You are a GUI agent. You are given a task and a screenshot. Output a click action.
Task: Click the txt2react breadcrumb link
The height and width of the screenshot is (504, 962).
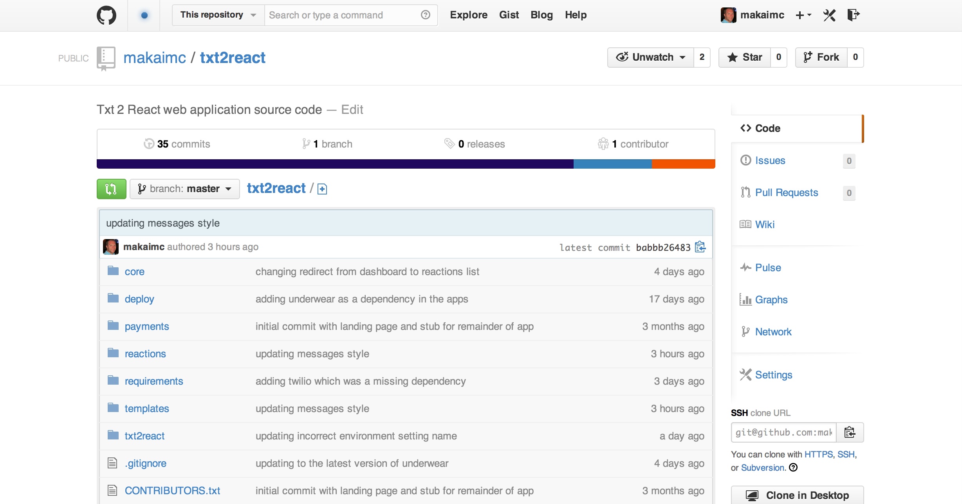point(276,188)
